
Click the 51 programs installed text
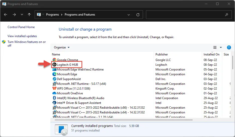point(85,130)
